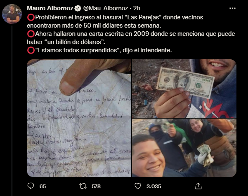
Task: Visit the @Mau_Albornoz handle link
Action: point(106,8)
